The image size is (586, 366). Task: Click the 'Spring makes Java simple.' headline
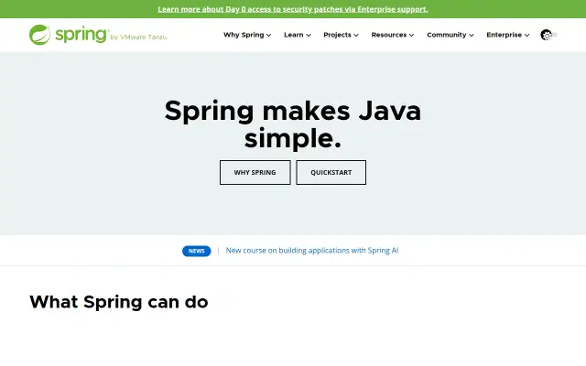[x=293, y=124]
